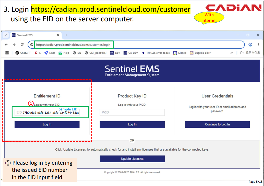Open the Chrome three-dot menu
The height and width of the screenshot is (186, 264).
(x=258, y=45)
